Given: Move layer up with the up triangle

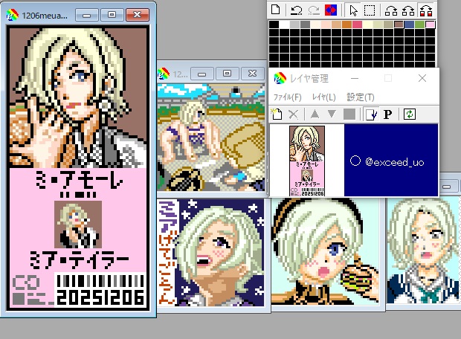Looking at the screenshot, I should pos(315,114).
